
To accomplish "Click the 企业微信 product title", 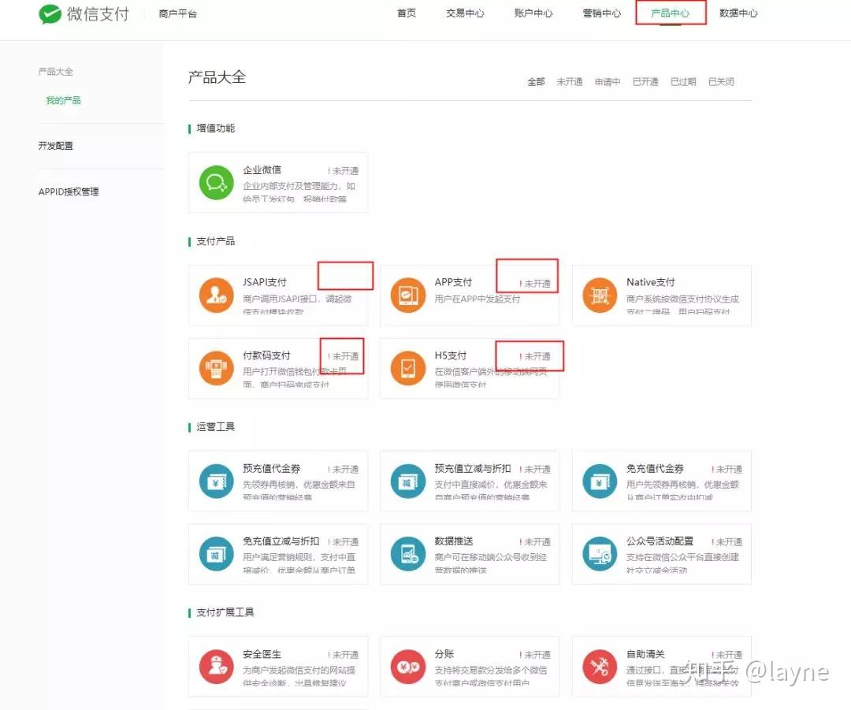I will 262,170.
